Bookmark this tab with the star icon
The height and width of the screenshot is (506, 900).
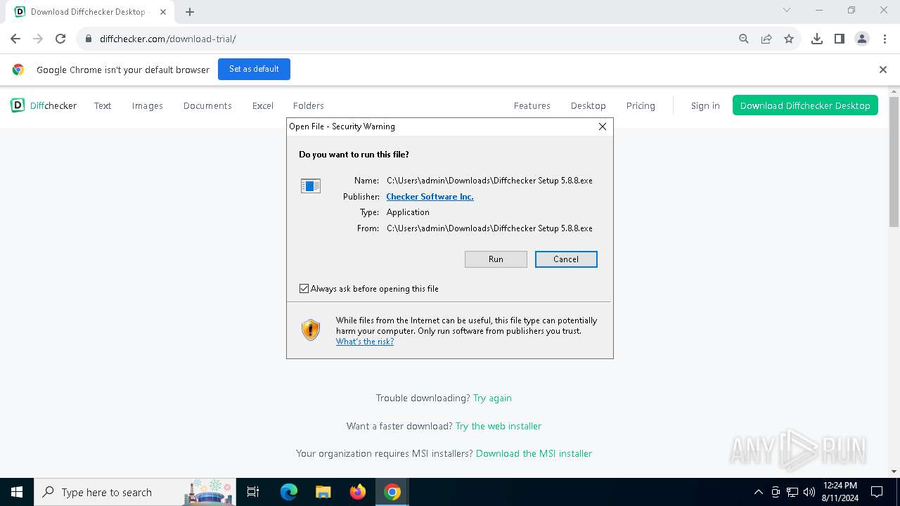click(789, 39)
